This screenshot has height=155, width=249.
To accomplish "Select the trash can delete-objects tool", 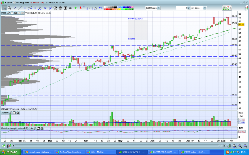I will [x=60, y=8].
